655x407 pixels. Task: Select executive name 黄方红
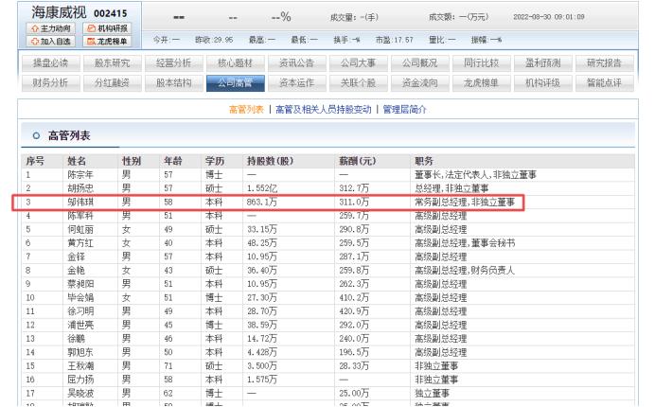coord(80,243)
